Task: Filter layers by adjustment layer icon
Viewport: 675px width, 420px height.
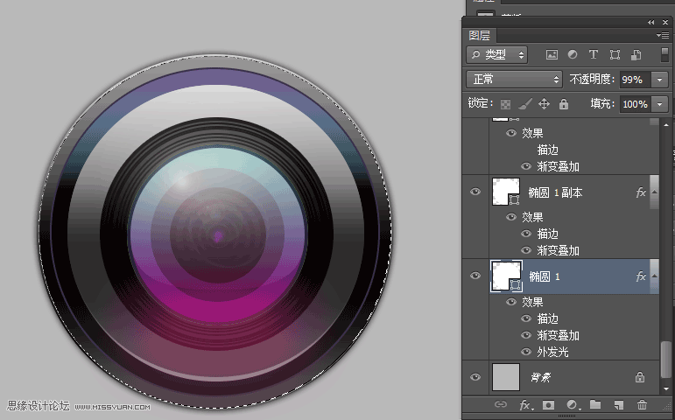Action: (x=572, y=54)
